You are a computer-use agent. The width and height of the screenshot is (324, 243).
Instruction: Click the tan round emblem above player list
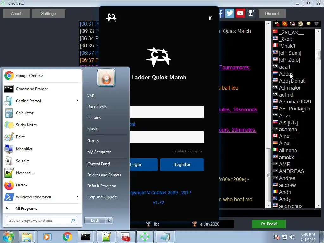point(301,24)
